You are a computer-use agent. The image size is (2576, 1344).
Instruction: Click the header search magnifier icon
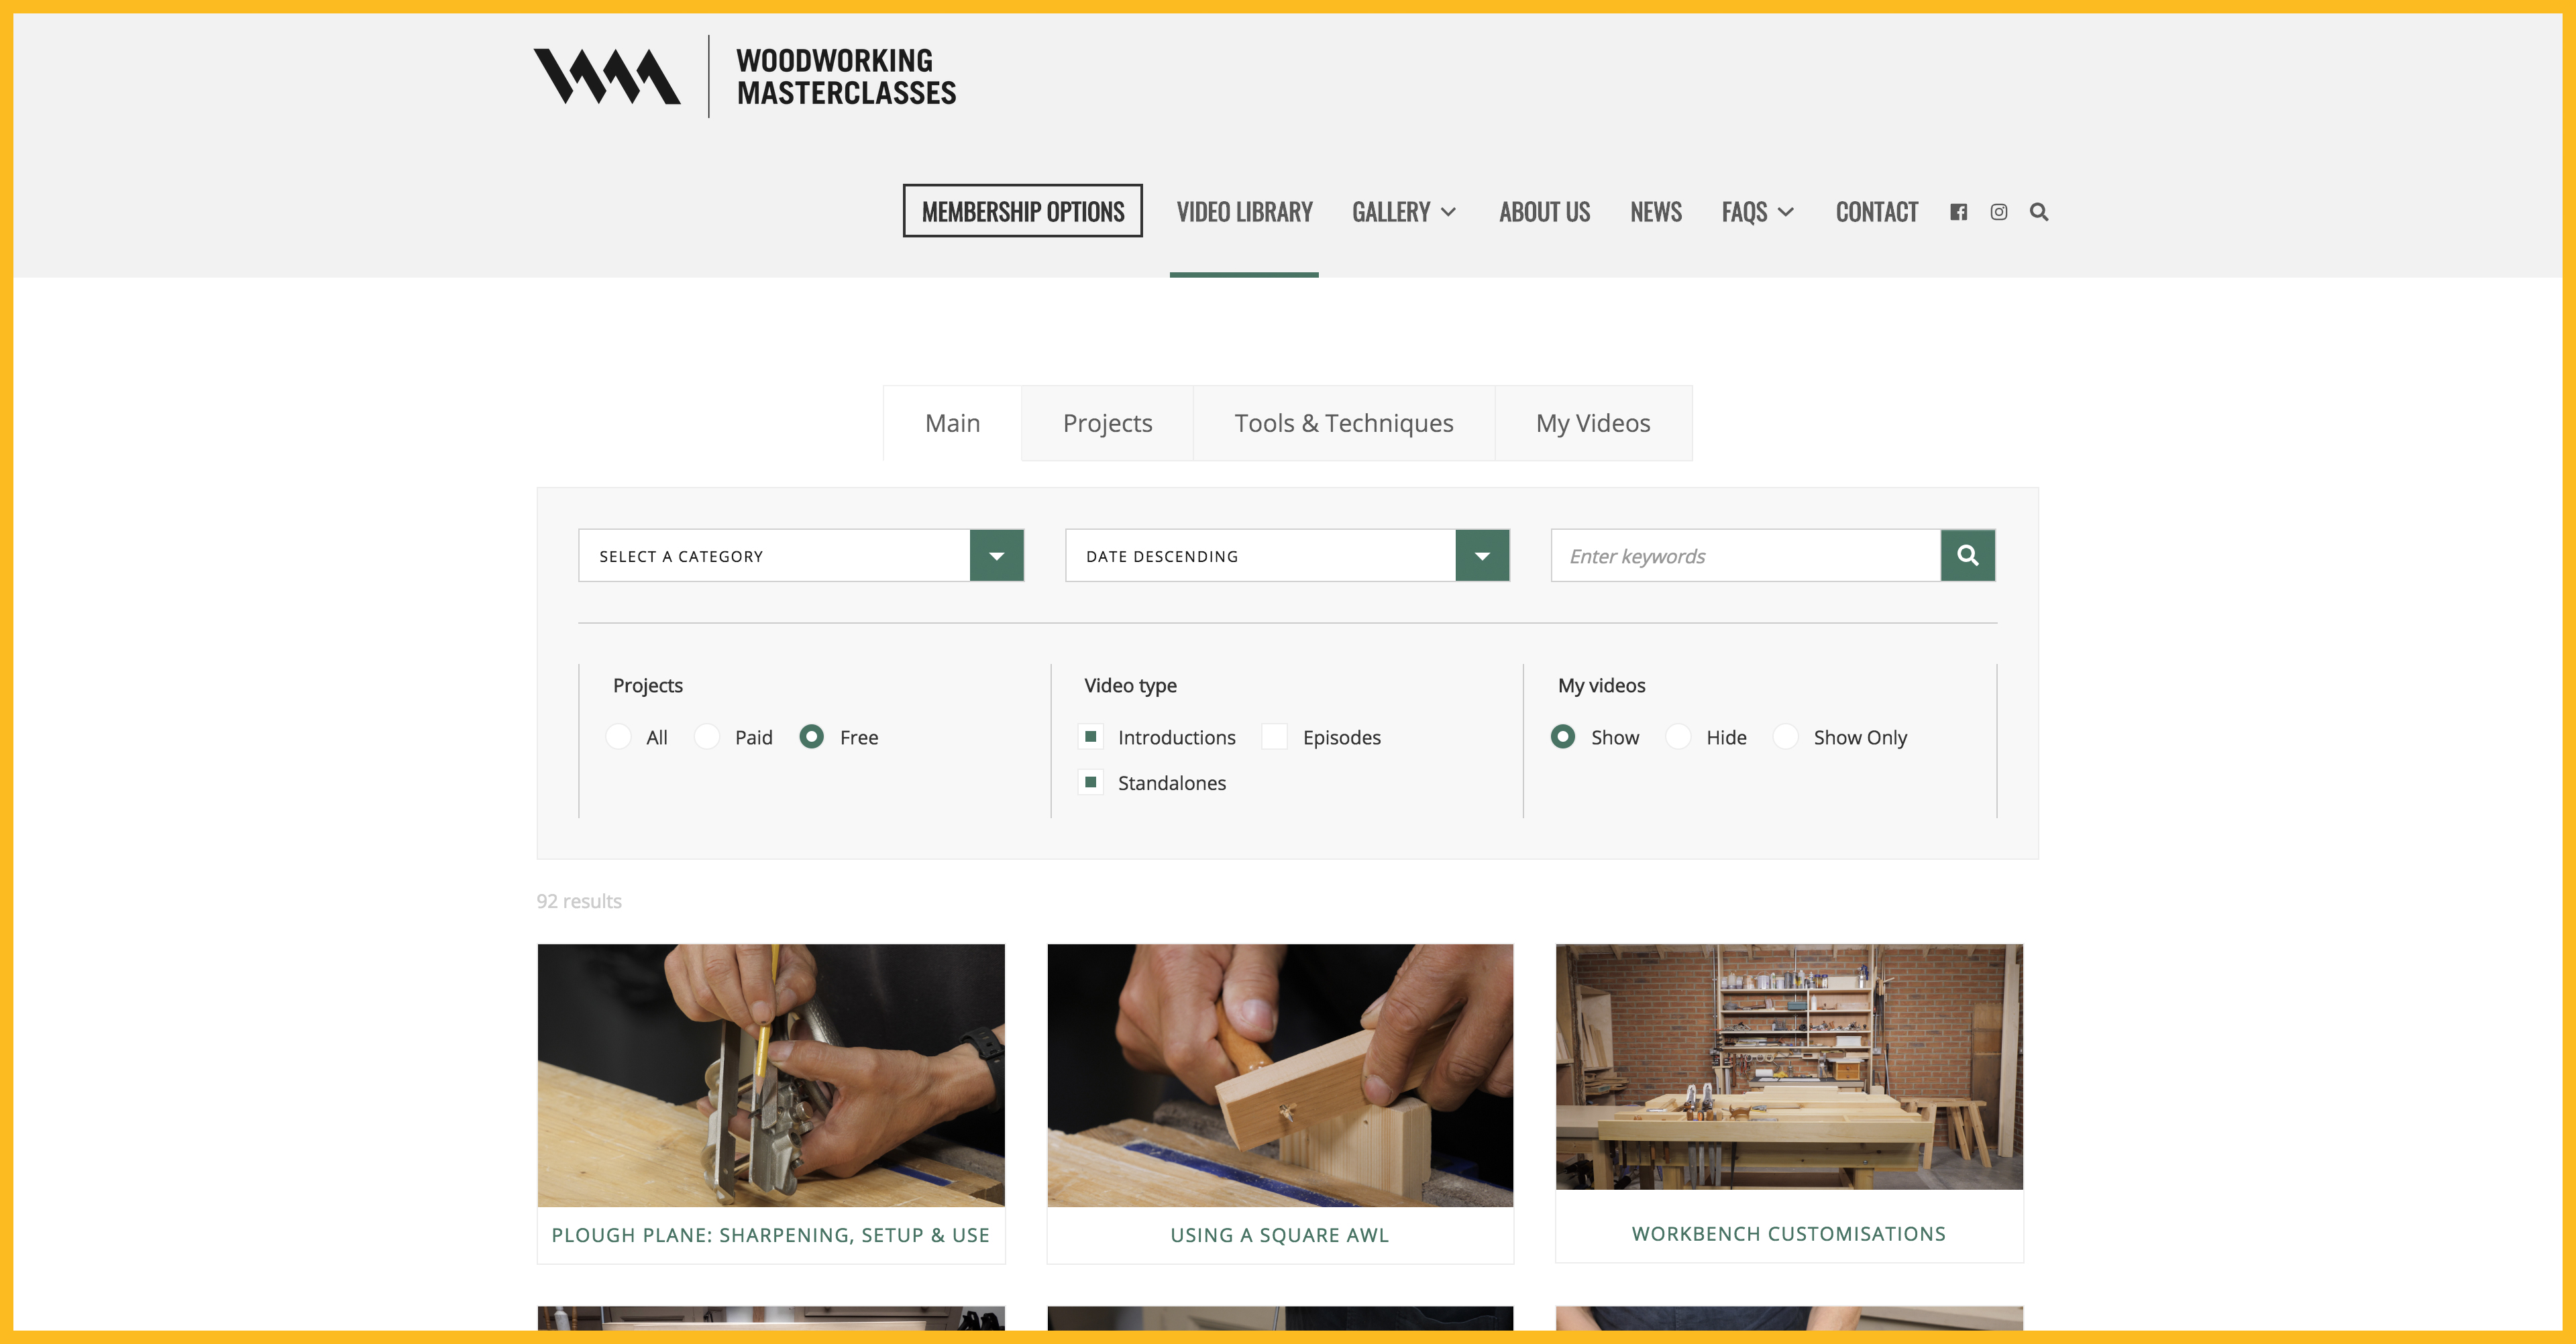2039,212
